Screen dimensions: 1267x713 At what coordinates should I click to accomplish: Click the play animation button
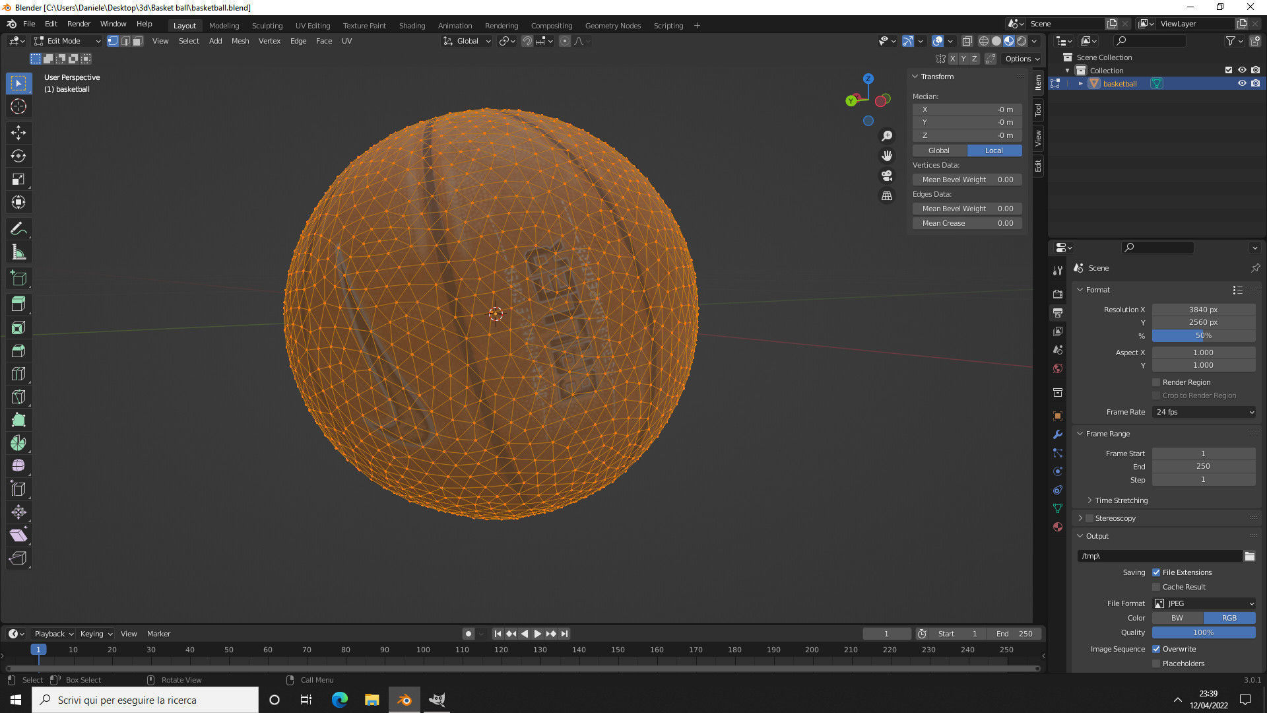[537, 634]
